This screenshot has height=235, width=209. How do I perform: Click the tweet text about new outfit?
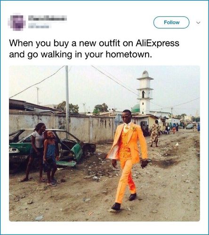click(x=94, y=48)
